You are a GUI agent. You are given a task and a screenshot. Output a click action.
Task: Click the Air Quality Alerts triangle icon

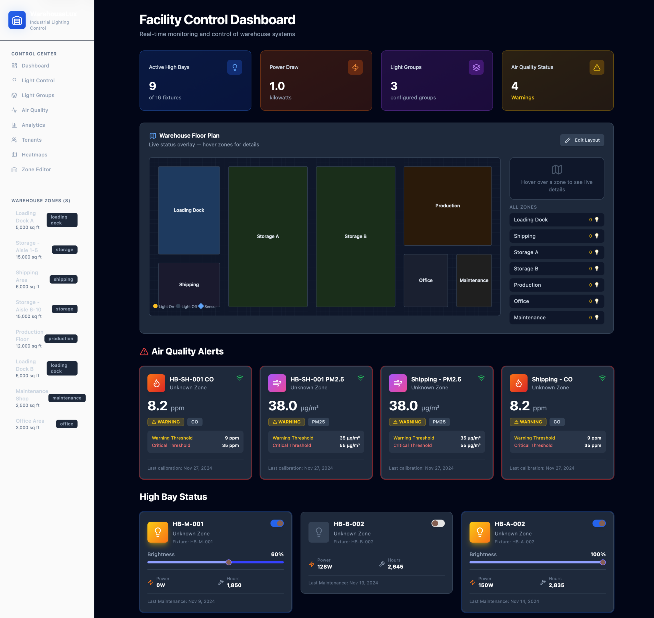point(144,352)
